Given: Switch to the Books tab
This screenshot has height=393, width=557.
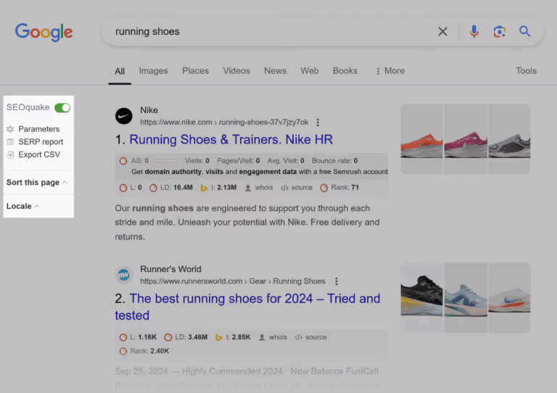Looking at the screenshot, I should [x=345, y=71].
